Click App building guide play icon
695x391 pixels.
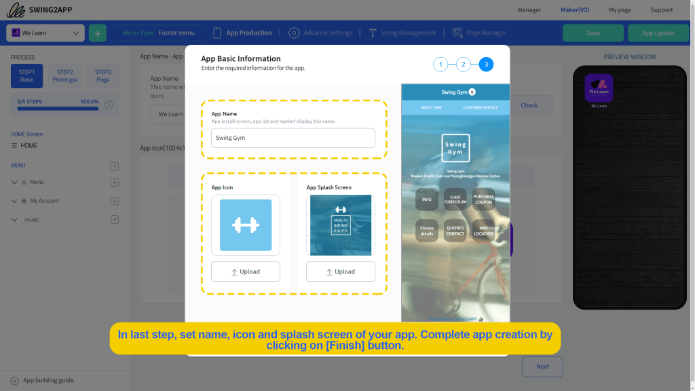click(15, 381)
